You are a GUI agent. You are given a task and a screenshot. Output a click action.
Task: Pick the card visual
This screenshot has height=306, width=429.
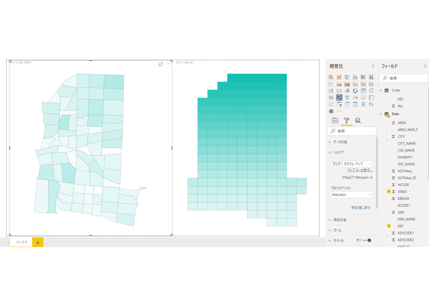[x=364, y=97]
